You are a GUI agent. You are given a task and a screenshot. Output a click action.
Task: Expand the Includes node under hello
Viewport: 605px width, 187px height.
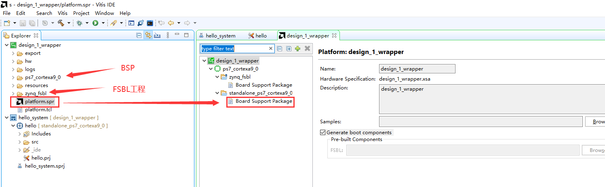[19, 134]
